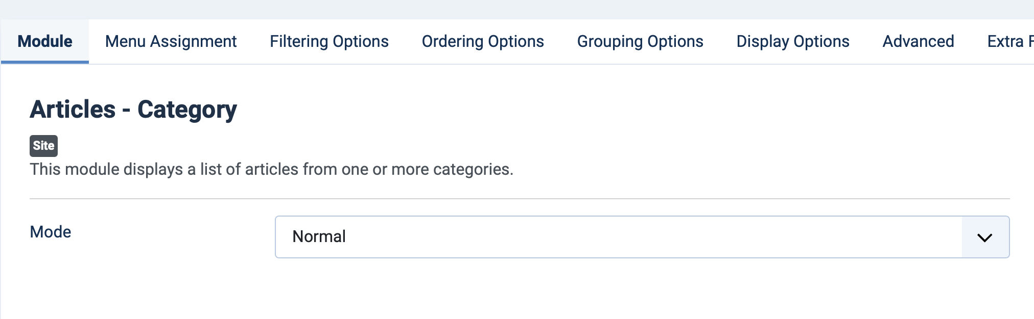Image resolution: width=1034 pixels, height=319 pixels.
Task: Show the Grouping Options tab
Action: pos(640,41)
